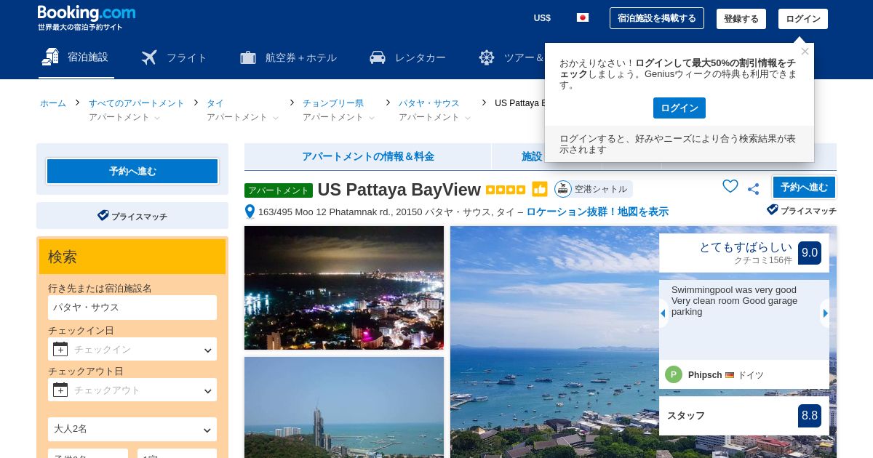Click the destination input パタヤ・サウス
The width and height of the screenshot is (873, 458).
coord(132,308)
